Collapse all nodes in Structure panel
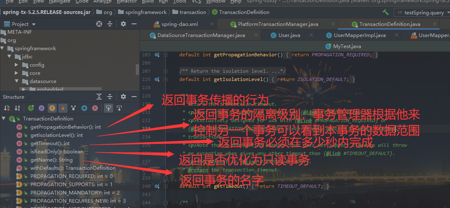Viewport: 450px width, 208px height. (x=110, y=97)
